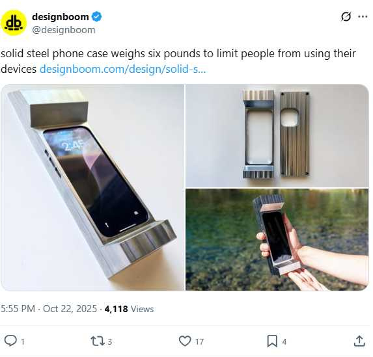Click the 5:55 PM Oct 22, 2025 timestamp

point(49,309)
